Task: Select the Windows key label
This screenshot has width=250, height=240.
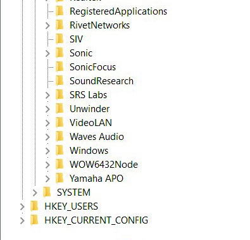Action: (89, 151)
